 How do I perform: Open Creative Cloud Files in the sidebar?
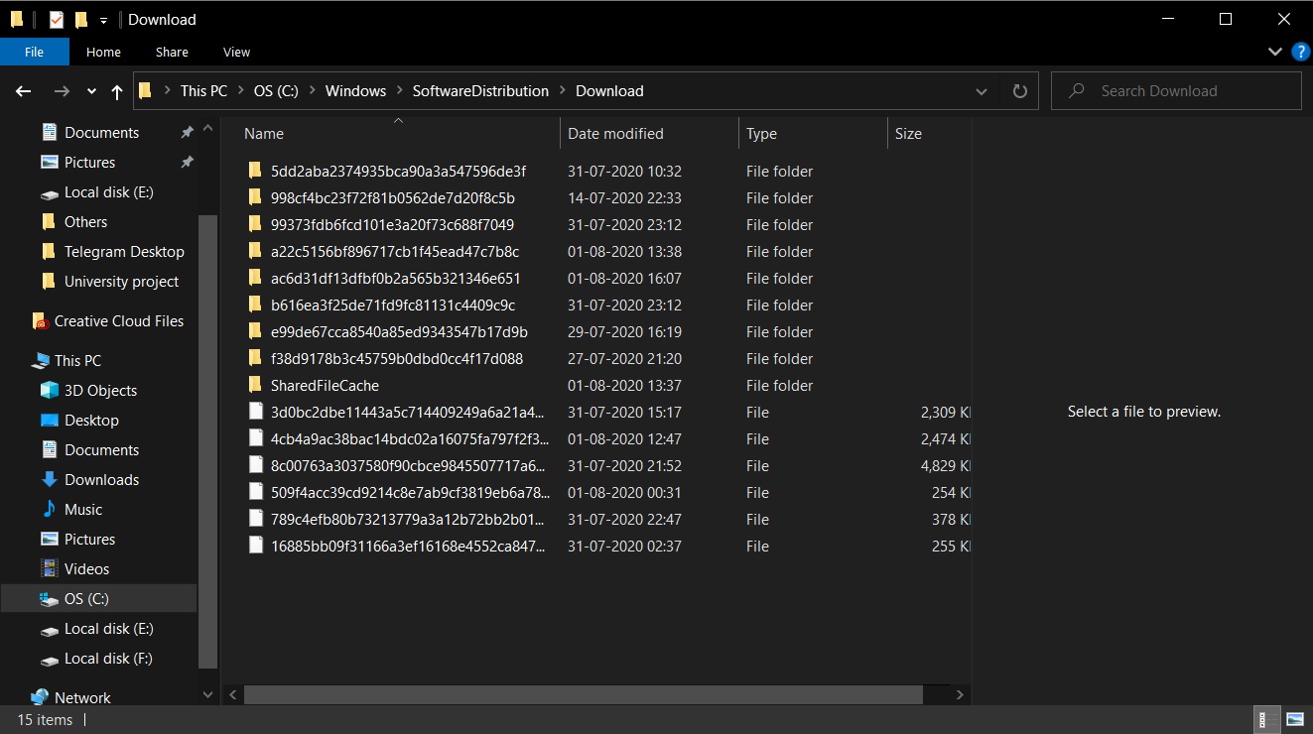pyautogui.click(x=118, y=321)
